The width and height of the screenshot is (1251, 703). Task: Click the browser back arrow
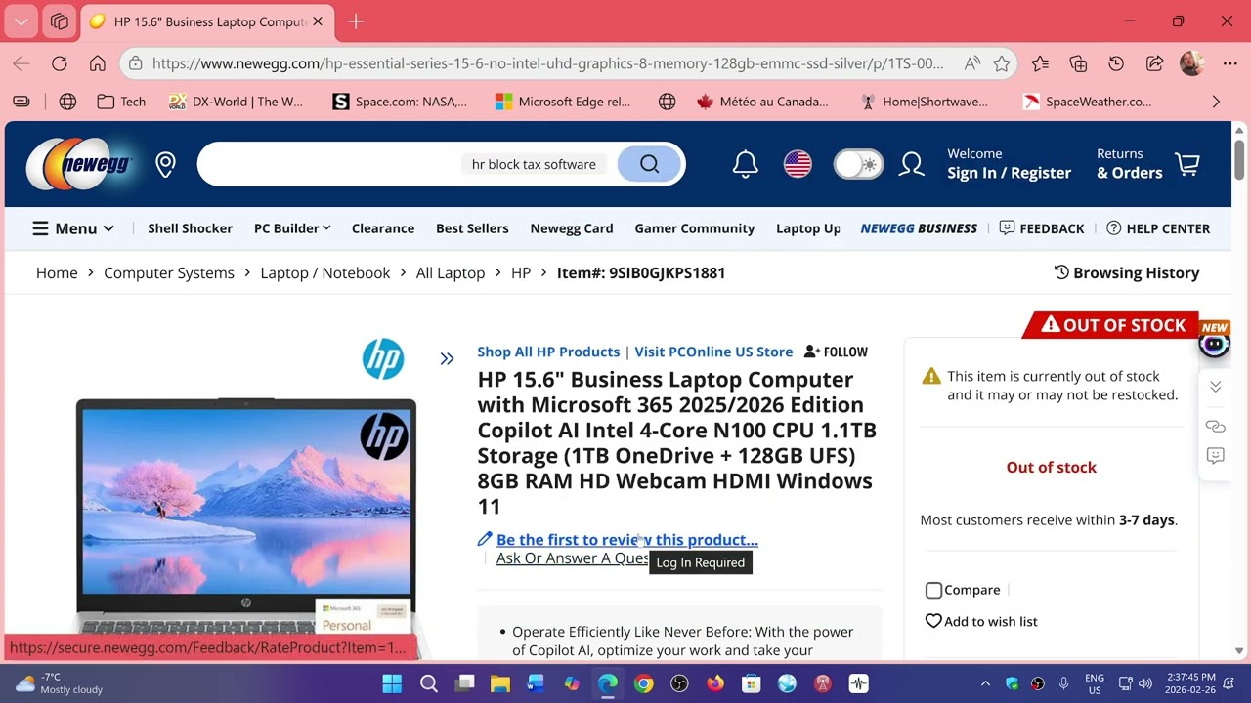(22, 63)
